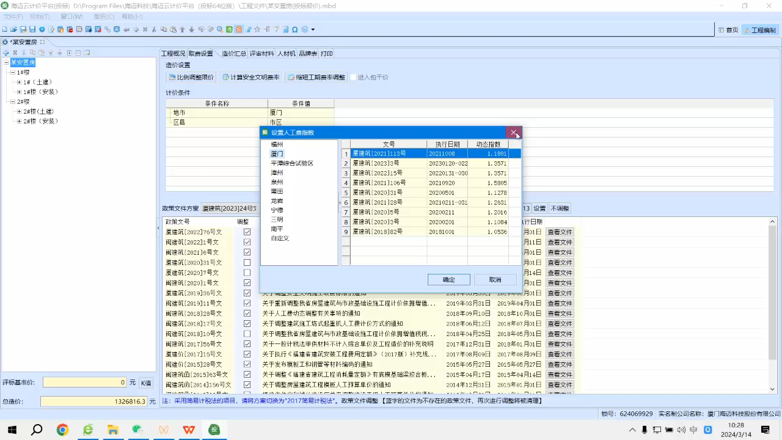Expand the 1#（土建）tree node
This screenshot has width=782, height=440.
20,82
